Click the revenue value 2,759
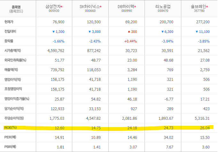The image size is (220, 152). [205, 70]
